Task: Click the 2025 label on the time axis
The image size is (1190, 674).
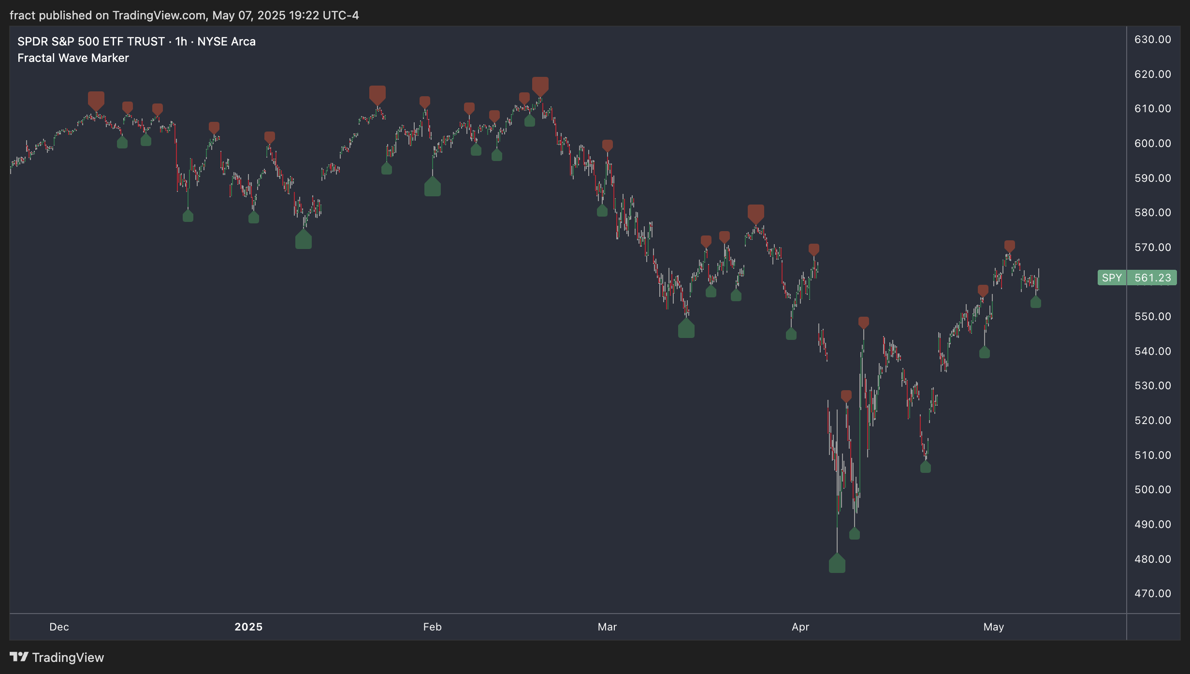Action: (x=248, y=627)
